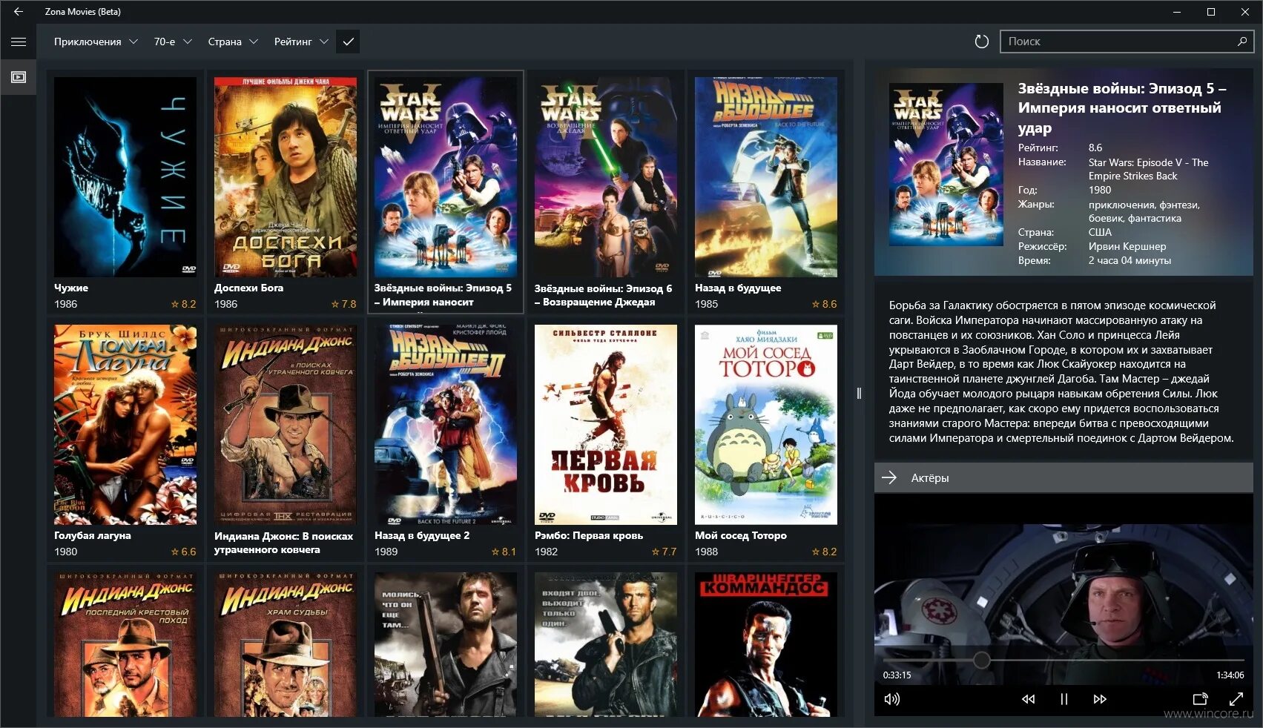Click the 7.8 rating of Доспехи Бога
Screen dimensions: 1263x728
point(344,304)
